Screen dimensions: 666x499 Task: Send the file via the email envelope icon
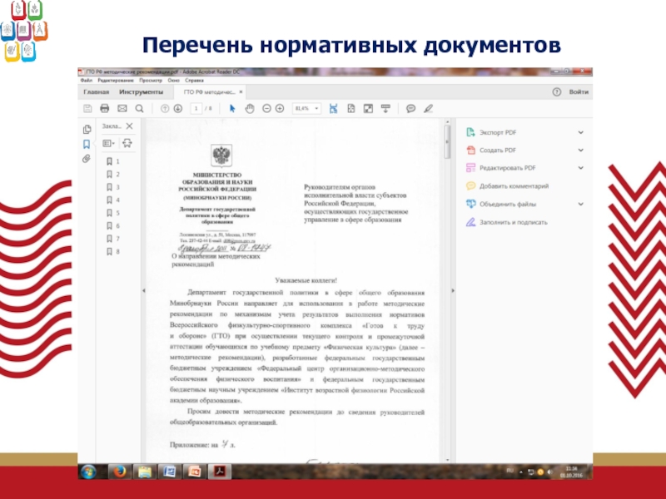[x=122, y=108]
